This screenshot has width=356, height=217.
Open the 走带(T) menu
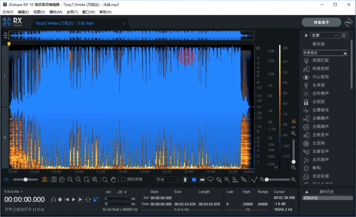(x=72, y=12)
